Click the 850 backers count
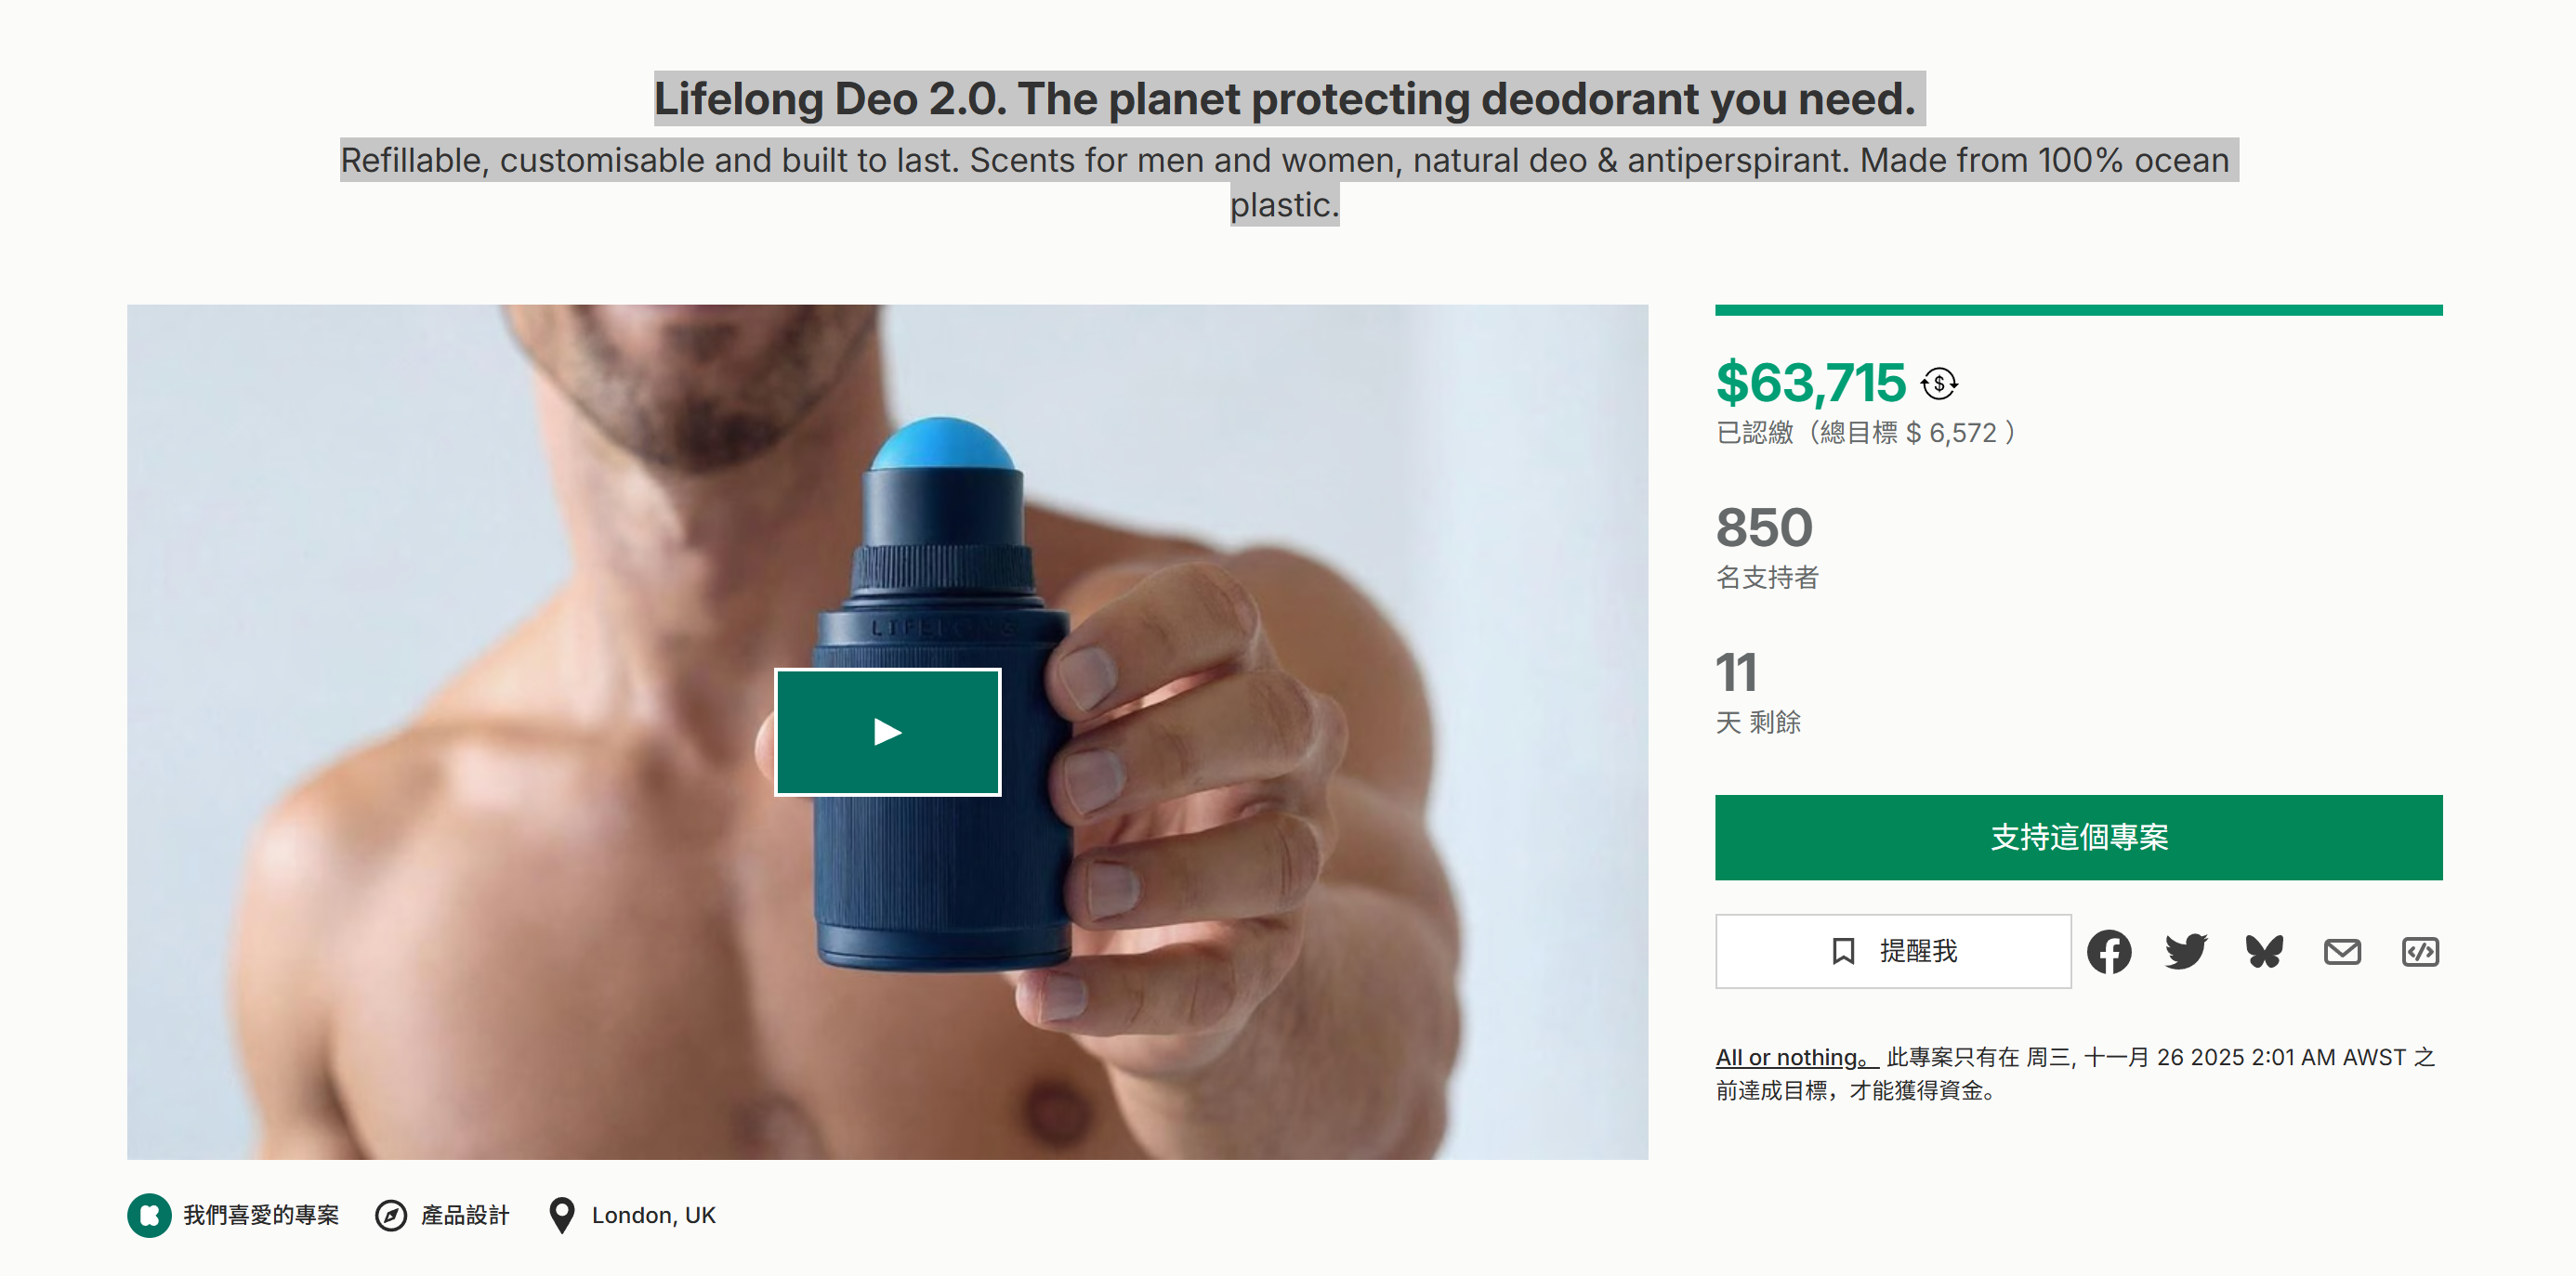Viewport: 2576px width, 1276px height. (1764, 527)
